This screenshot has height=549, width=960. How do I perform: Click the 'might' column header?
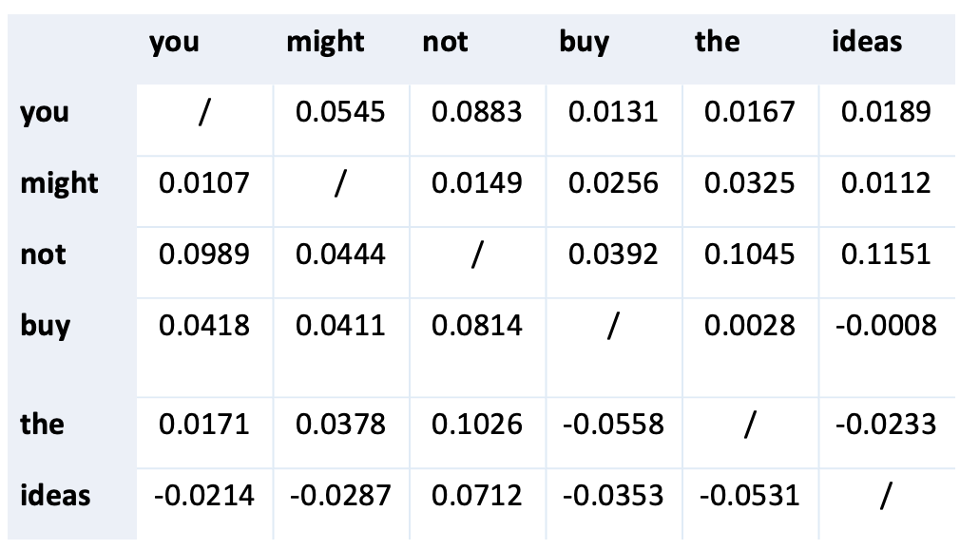point(325,43)
